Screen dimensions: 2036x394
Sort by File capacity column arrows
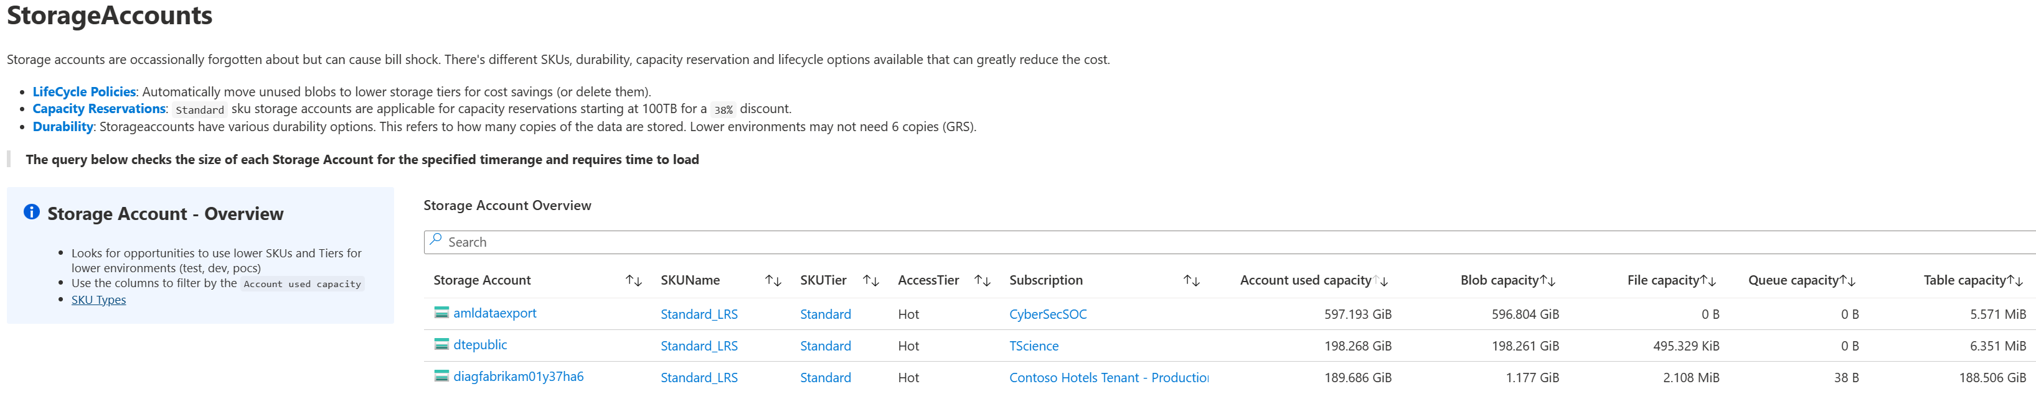pos(1708,280)
